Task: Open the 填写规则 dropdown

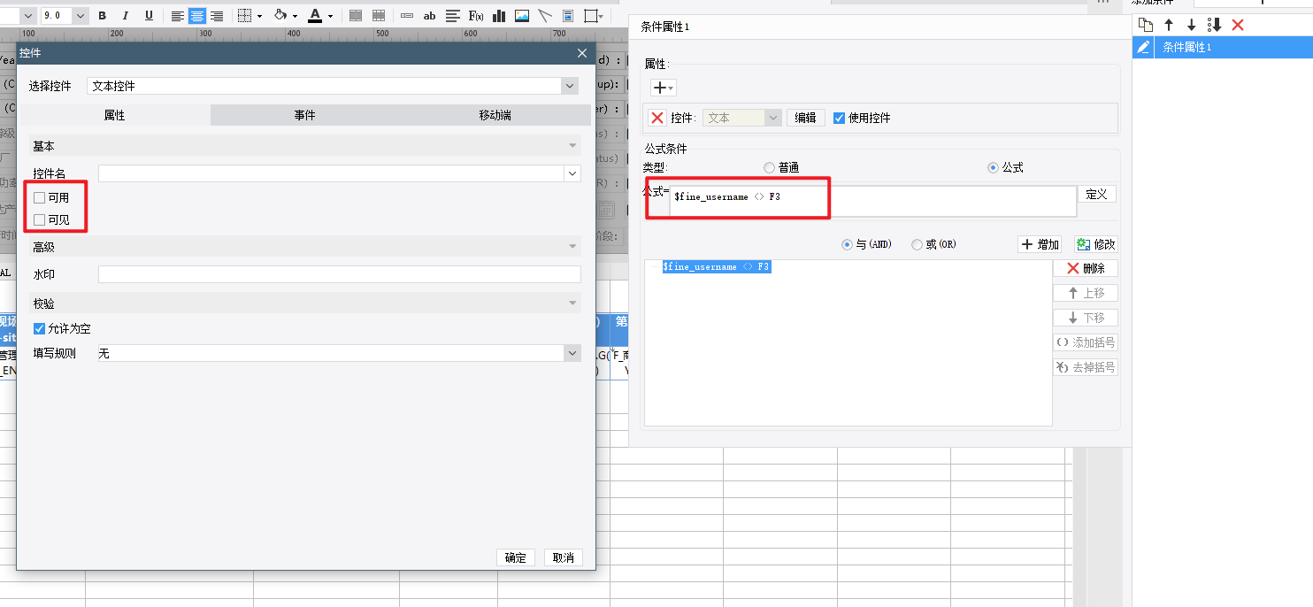Action: click(572, 353)
